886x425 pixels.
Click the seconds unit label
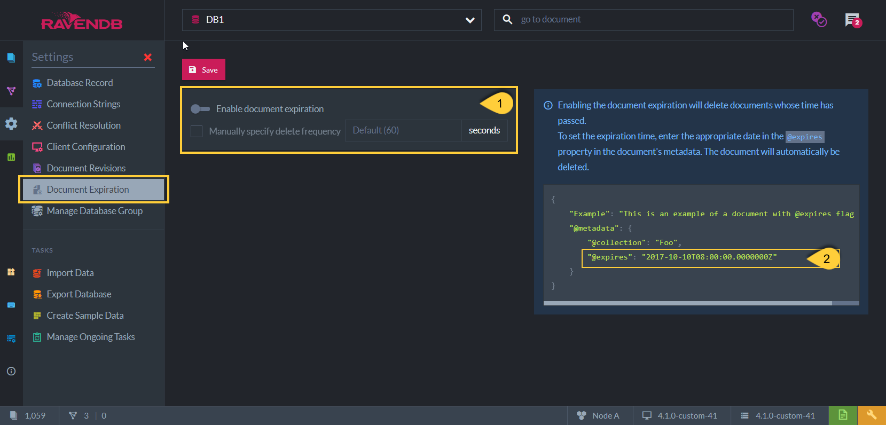484,130
